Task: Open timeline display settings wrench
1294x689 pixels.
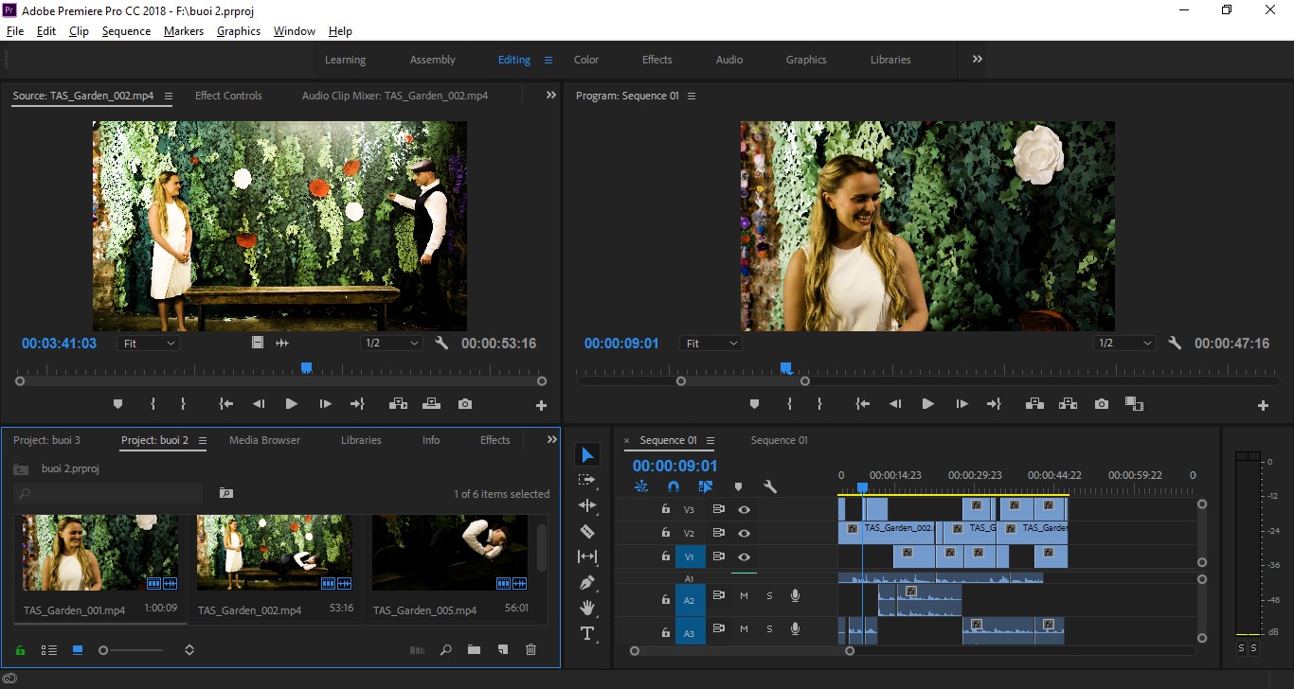Action: (770, 486)
